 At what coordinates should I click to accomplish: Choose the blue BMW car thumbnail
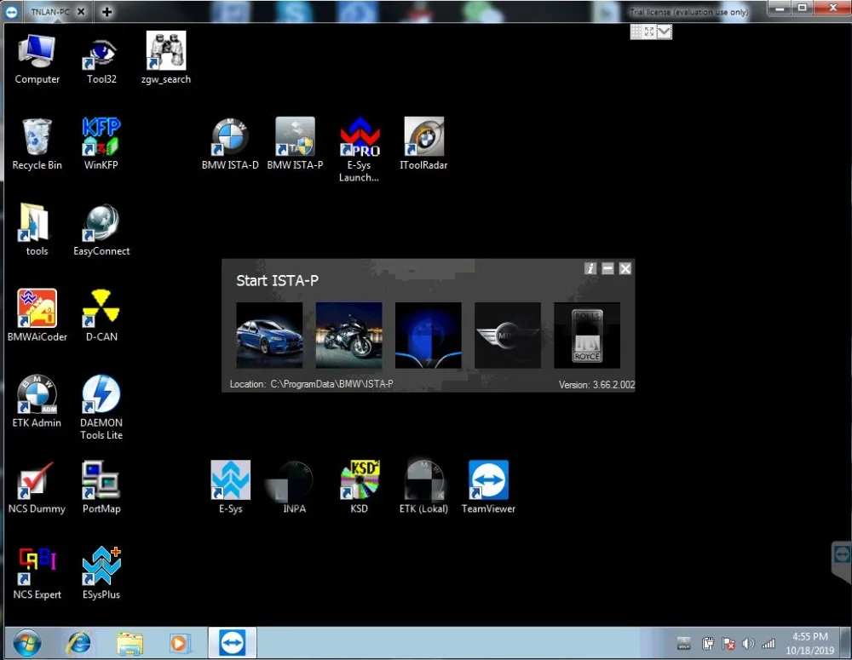(x=269, y=336)
